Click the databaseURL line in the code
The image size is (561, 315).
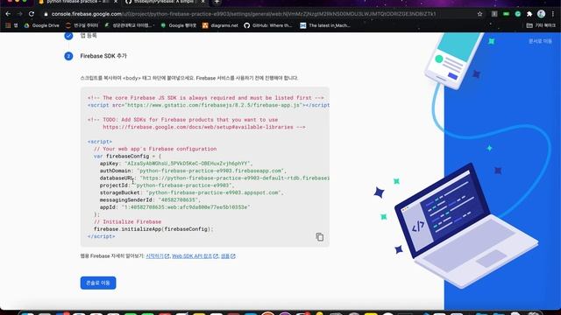214,178
